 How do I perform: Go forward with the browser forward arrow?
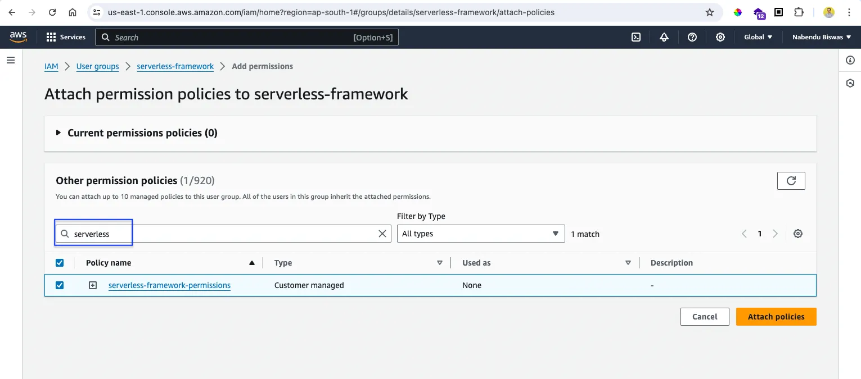point(32,12)
